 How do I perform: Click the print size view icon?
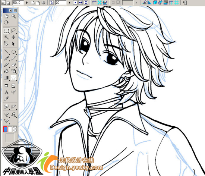(43, 3)
